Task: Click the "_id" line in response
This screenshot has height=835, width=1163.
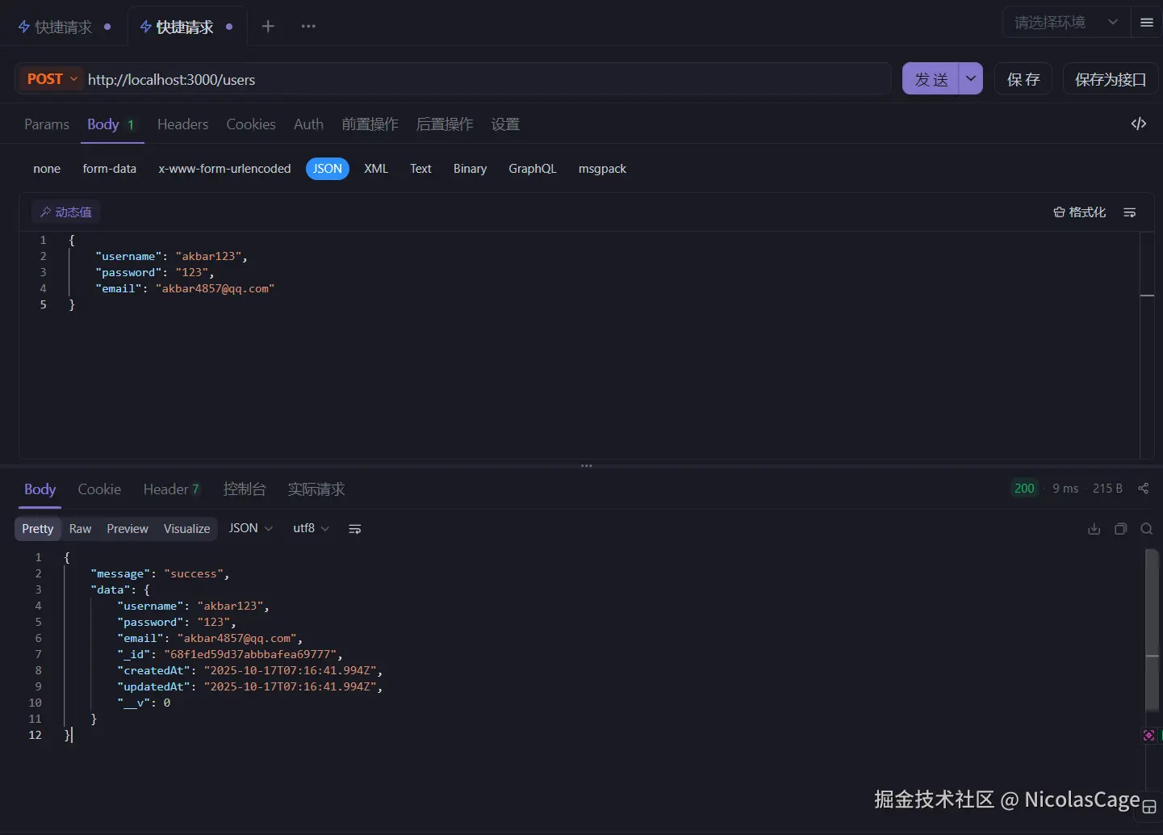Action: (x=230, y=654)
